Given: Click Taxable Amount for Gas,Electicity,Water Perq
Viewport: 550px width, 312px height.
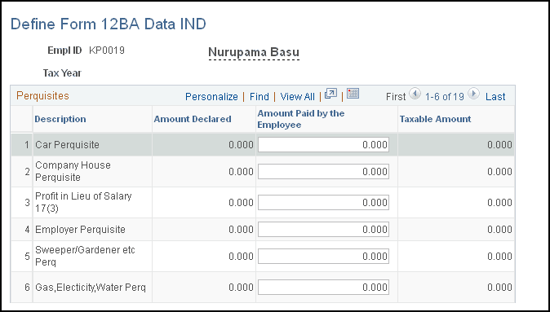Looking at the screenshot, I should 499,287.
